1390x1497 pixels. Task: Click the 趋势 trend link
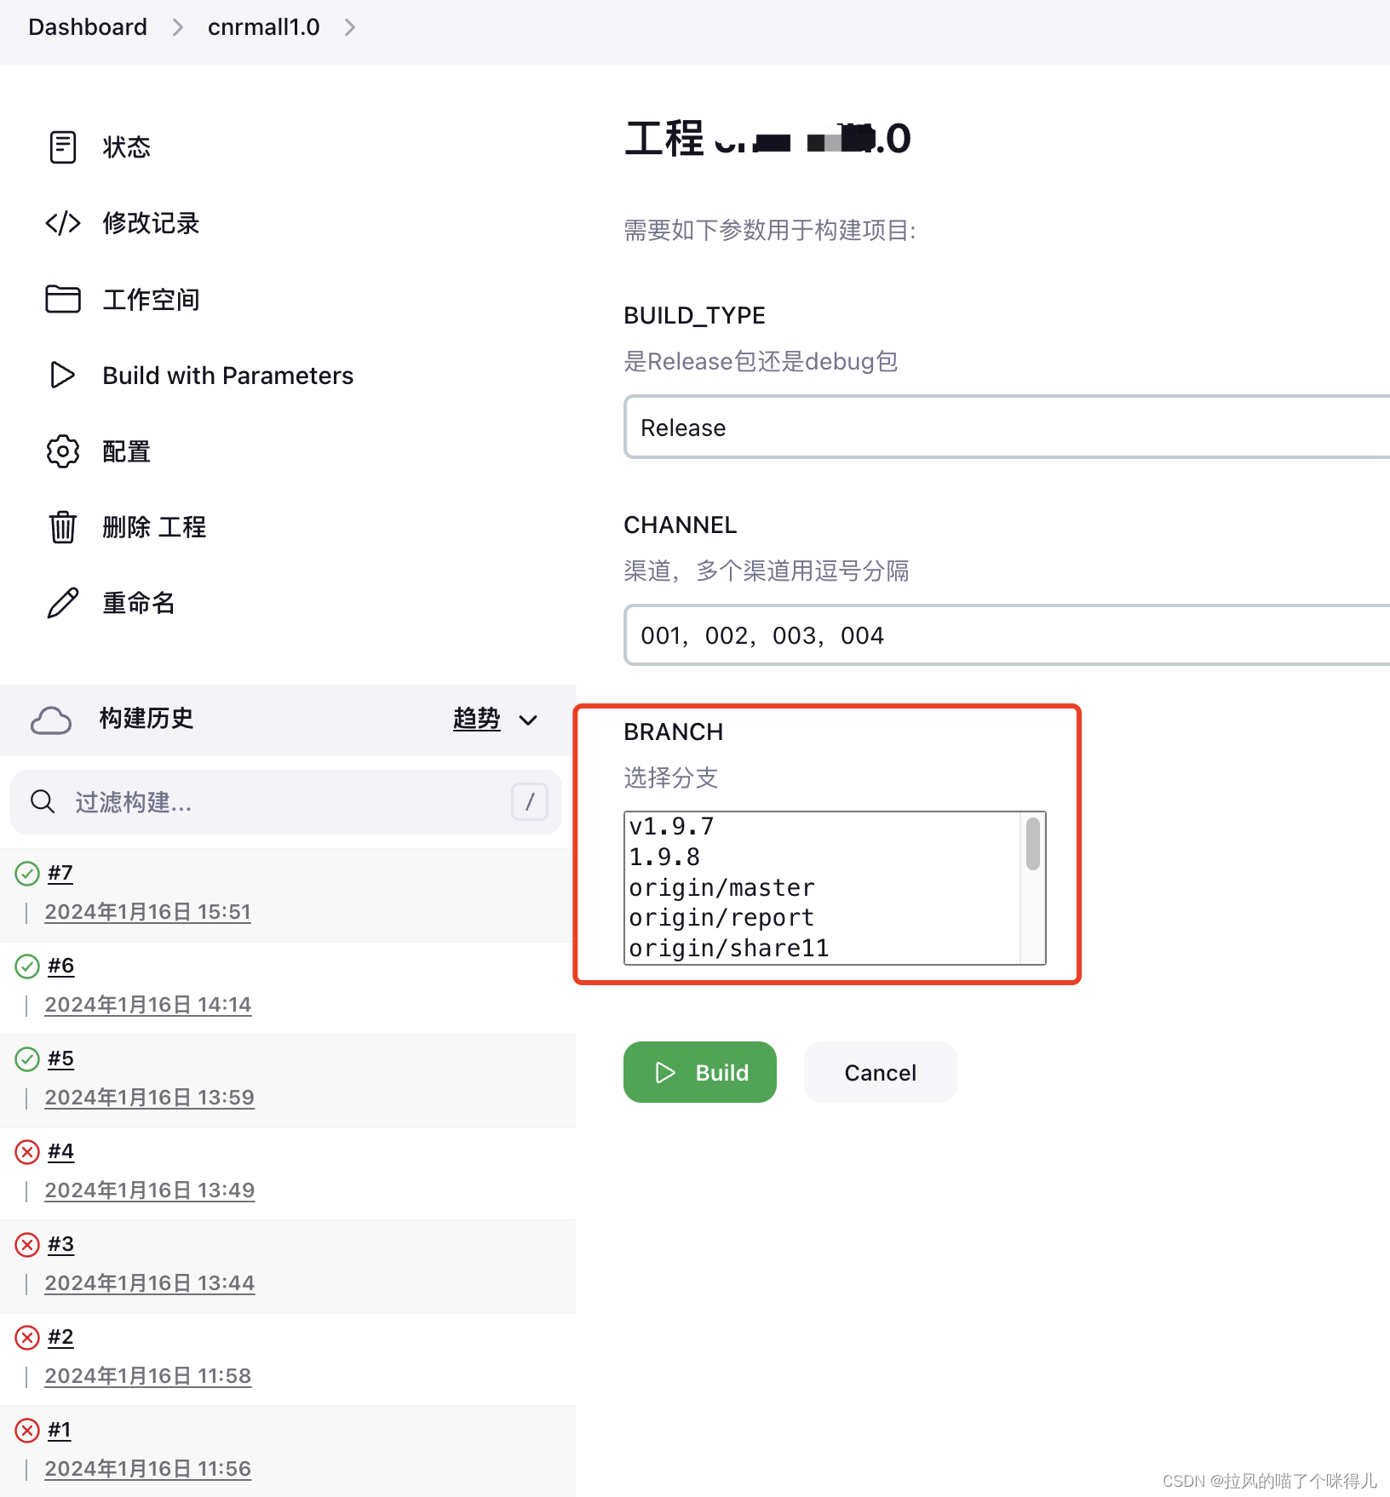coord(476,719)
